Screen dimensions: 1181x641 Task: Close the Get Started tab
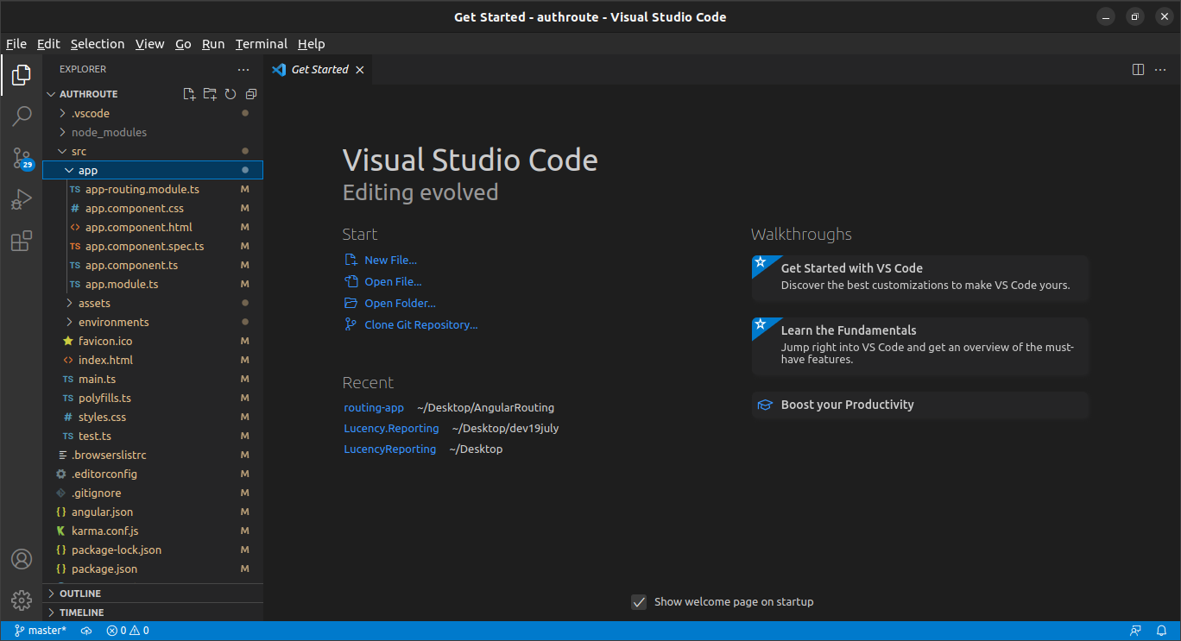(360, 70)
